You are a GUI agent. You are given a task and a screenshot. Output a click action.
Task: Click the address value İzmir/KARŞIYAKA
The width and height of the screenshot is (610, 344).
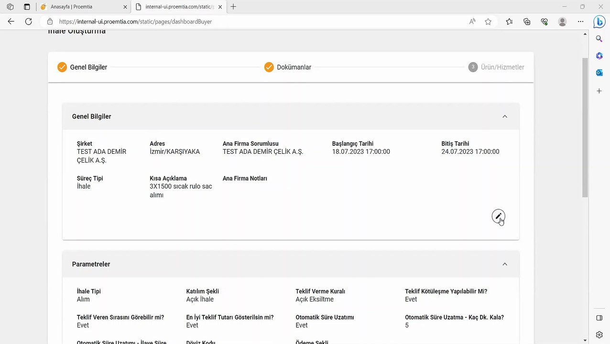click(174, 151)
